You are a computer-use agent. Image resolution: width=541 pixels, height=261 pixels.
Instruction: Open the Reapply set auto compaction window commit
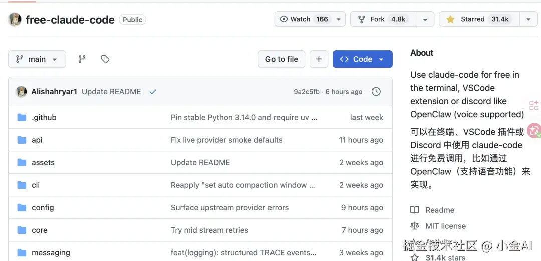coord(242,185)
